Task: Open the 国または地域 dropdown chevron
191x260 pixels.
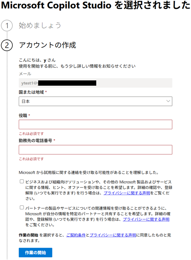Action: [168, 101]
